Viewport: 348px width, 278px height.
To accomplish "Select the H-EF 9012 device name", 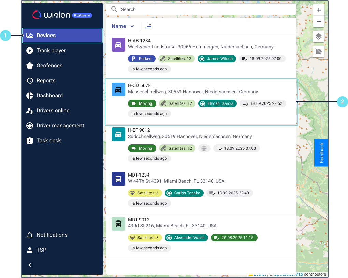I will pyautogui.click(x=139, y=130).
